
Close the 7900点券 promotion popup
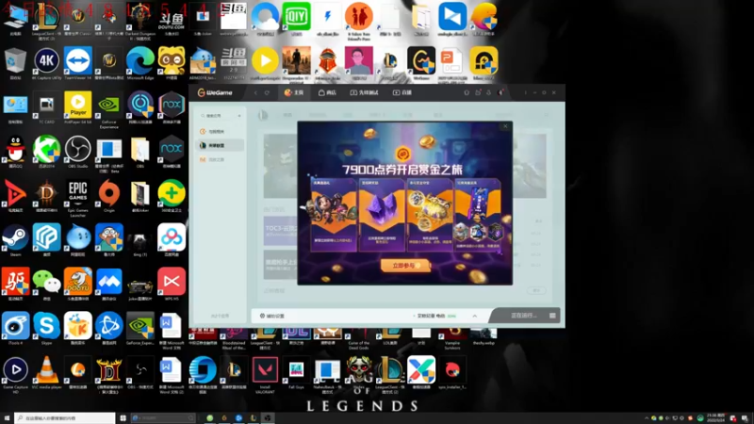click(x=505, y=126)
